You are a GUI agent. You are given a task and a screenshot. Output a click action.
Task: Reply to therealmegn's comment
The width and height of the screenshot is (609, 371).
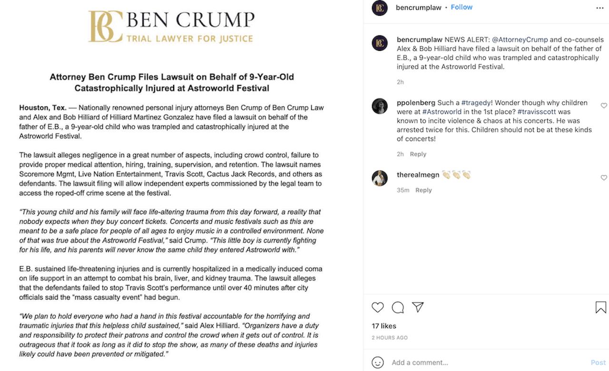pos(423,190)
